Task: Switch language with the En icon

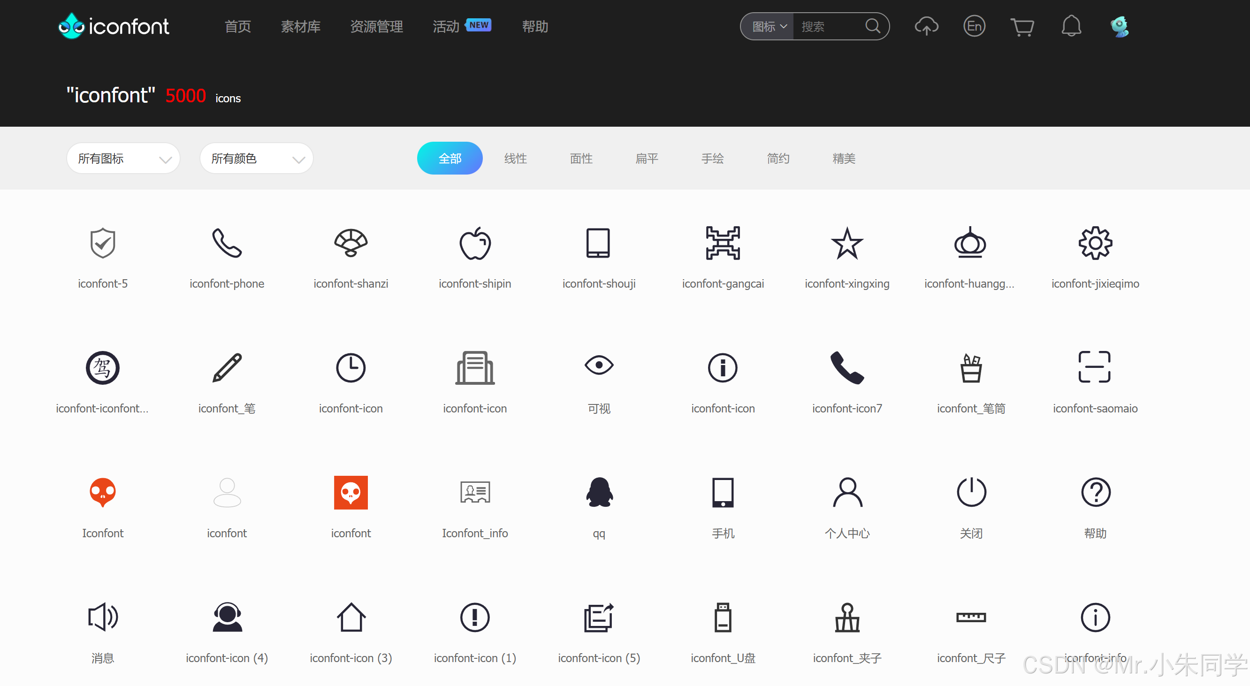Action: [x=974, y=26]
